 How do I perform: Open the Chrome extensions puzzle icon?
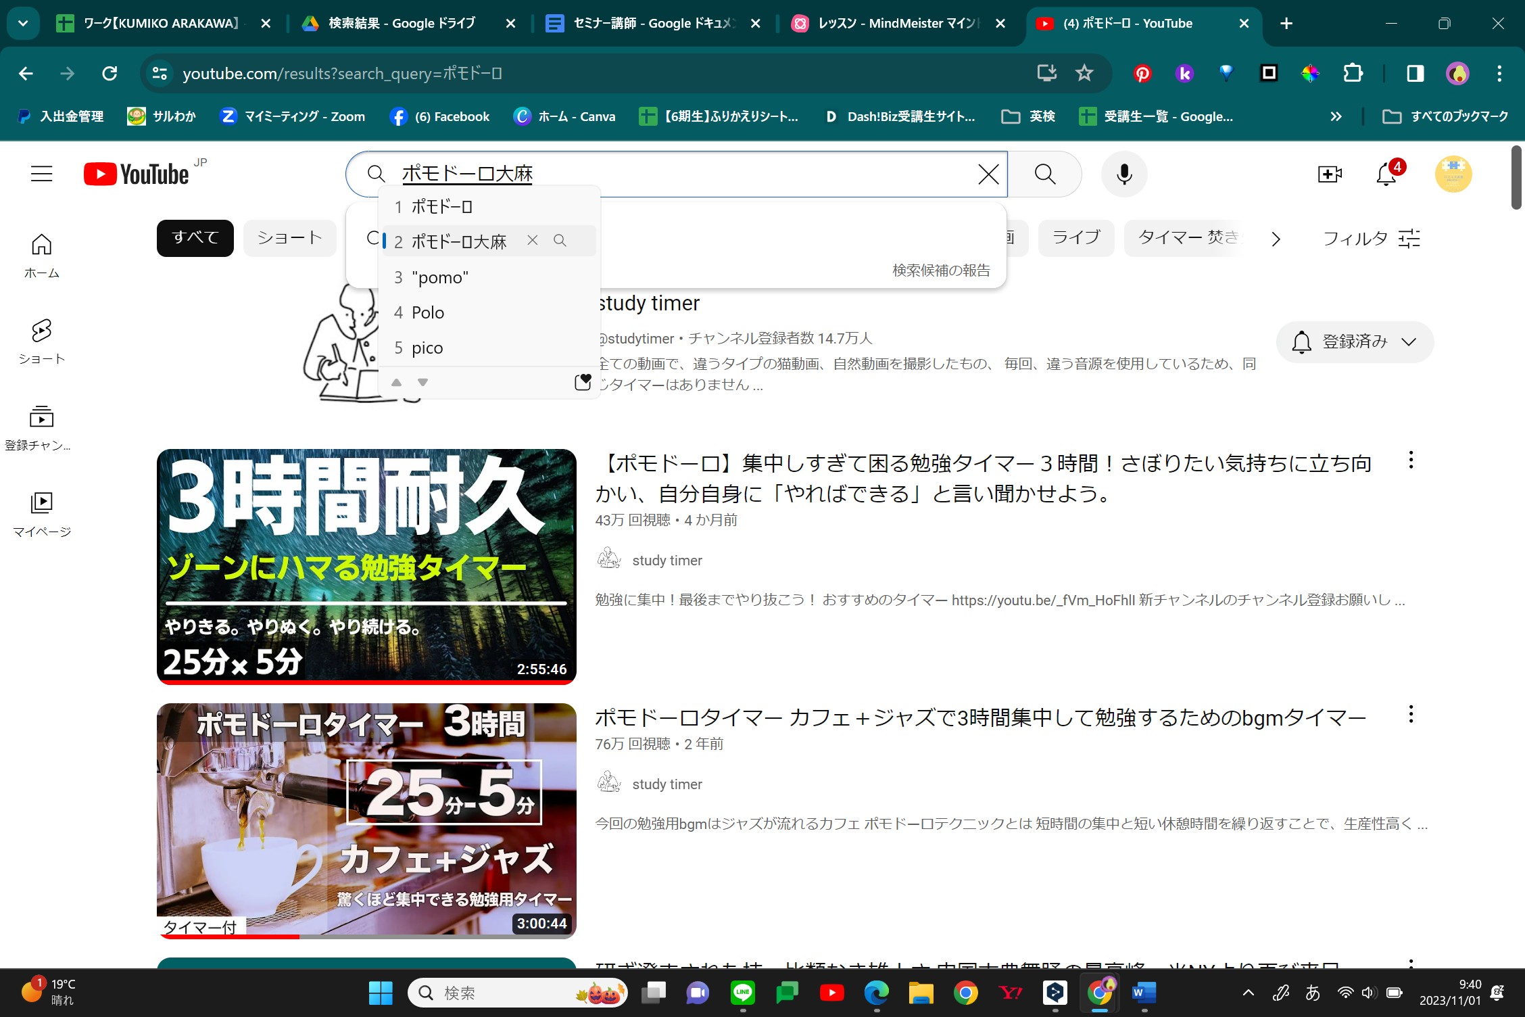point(1353,73)
